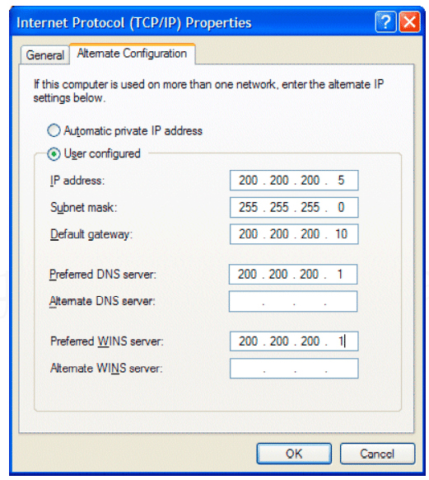Switch to the General tab
Viewport: 429px width, 480px height.
45,55
